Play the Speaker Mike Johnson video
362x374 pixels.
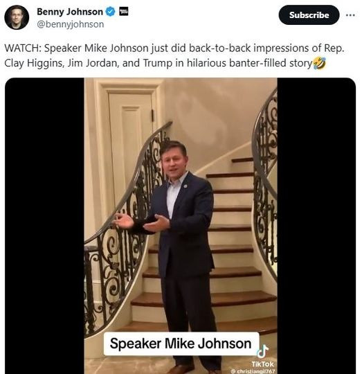[181, 226]
